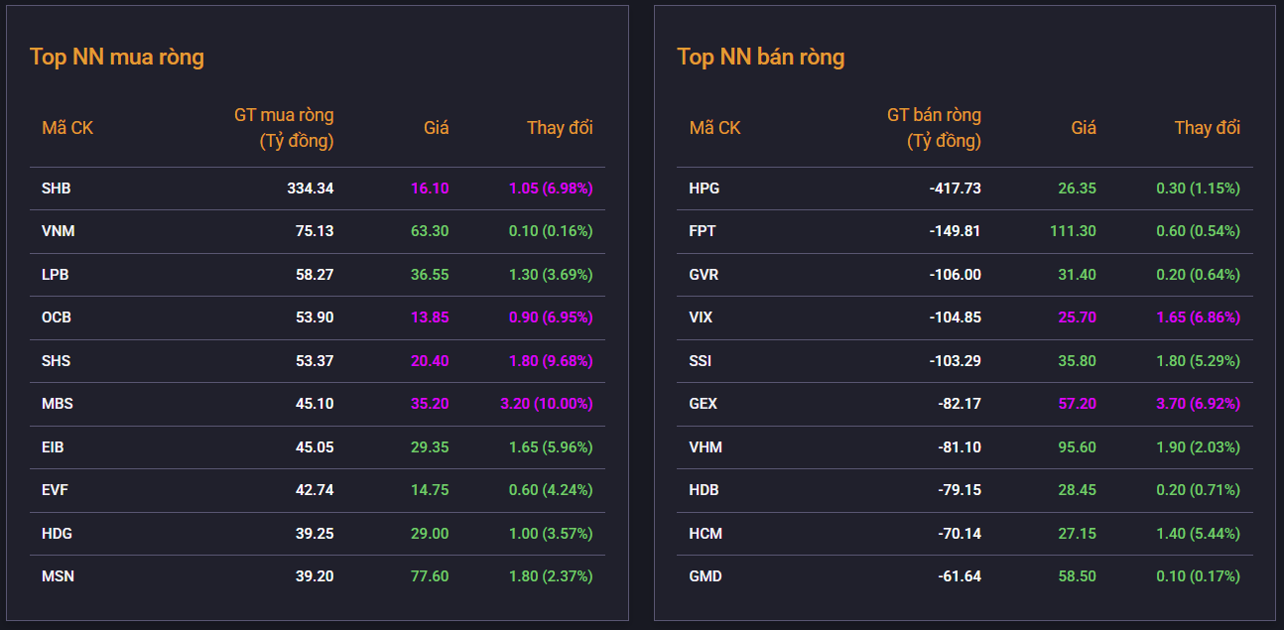
Task: Click HPG ticker in net selling table
Action: 705,188
